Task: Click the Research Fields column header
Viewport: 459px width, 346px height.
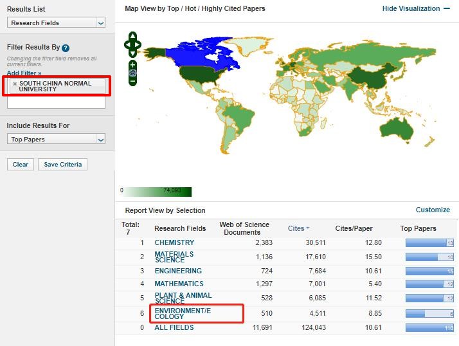Action: (180, 228)
